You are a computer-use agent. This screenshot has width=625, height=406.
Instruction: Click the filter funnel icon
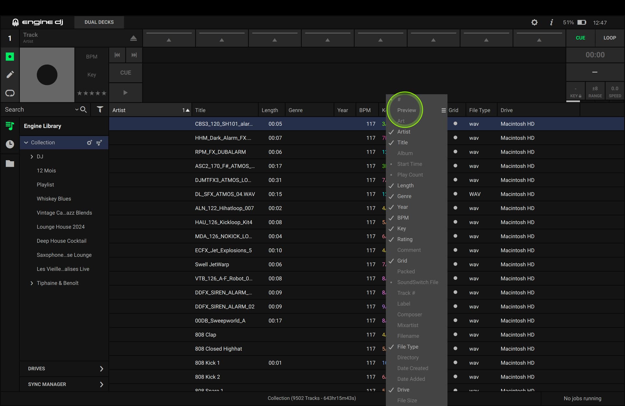(100, 110)
